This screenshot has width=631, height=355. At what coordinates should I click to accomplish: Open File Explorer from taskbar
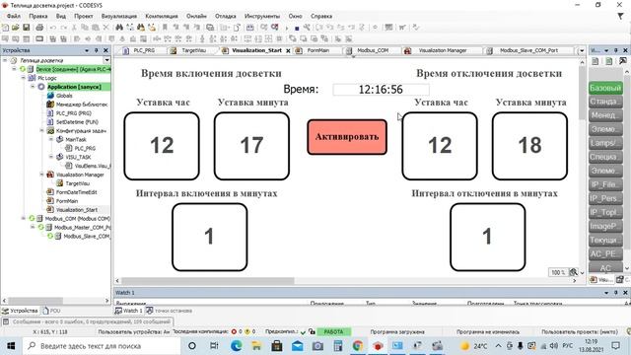click(x=256, y=346)
